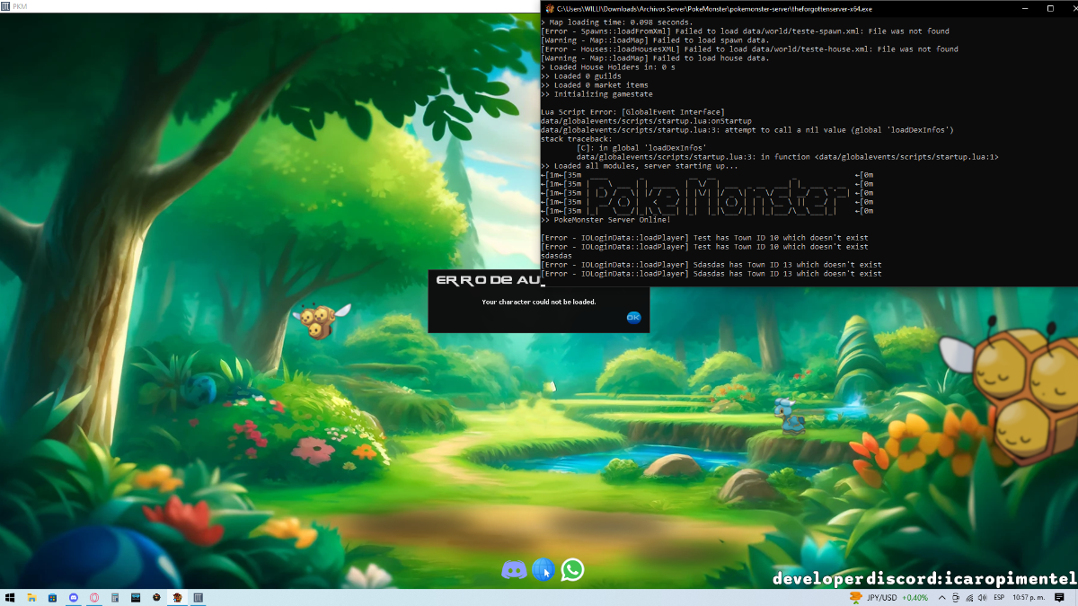This screenshot has width=1078, height=606.
Task: Open the WhatsApp link icon
Action: click(572, 569)
